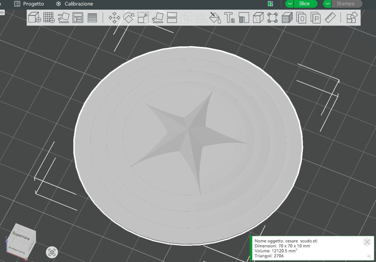Image resolution: width=376 pixels, height=262 pixels.
Task: Close the cesare scudo.stl info popup
Action: point(367,242)
